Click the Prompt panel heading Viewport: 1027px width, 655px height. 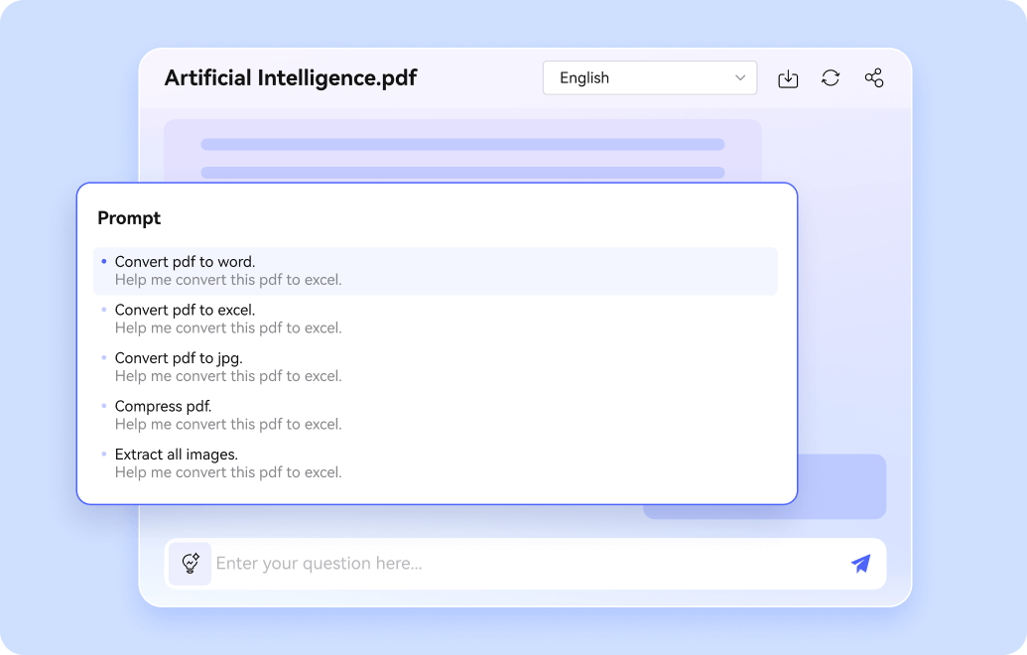tap(129, 218)
